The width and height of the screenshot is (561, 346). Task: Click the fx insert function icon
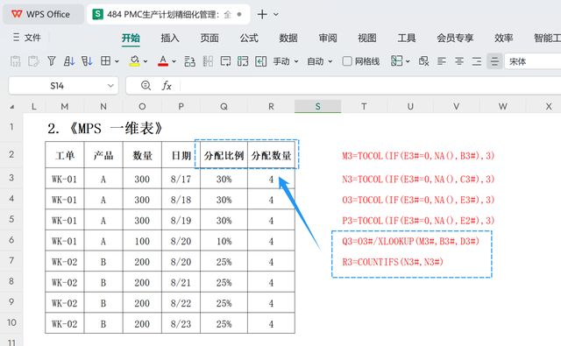pyautogui.click(x=167, y=86)
